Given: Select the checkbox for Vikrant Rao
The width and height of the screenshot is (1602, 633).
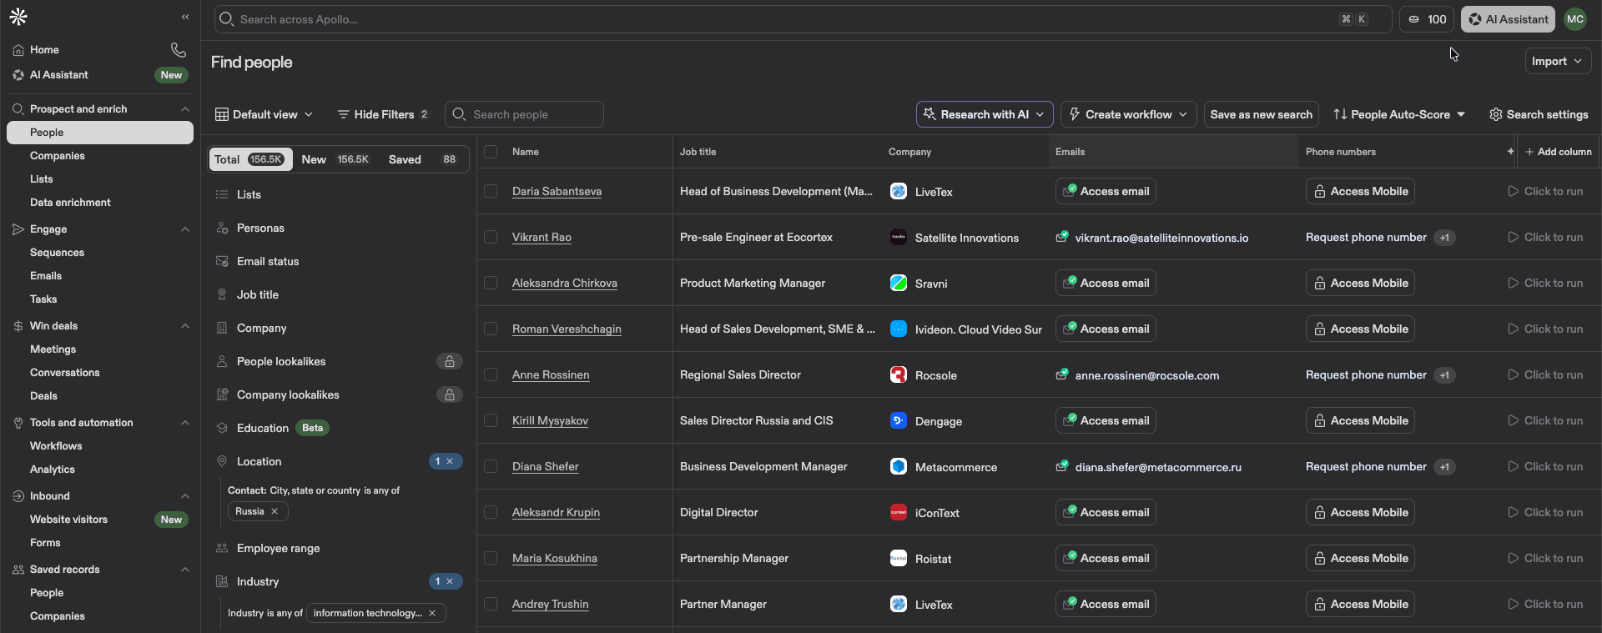Looking at the screenshot, I should click(x=491, y=237).
